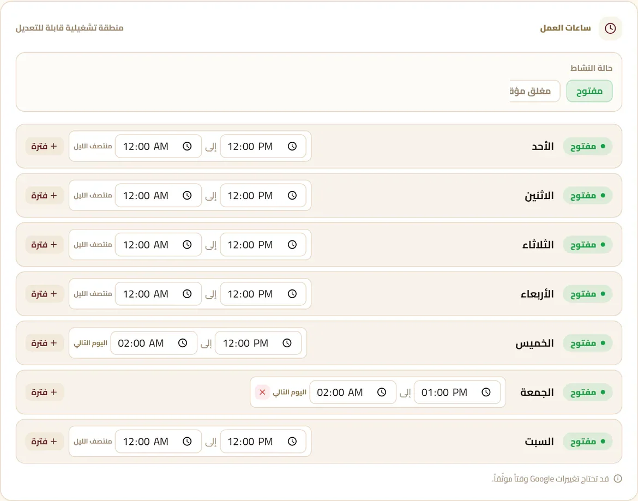Click the منتصف الليل label in السبت row
The height and width of the screenshot is (501, 638).
(x=93, y=442)
